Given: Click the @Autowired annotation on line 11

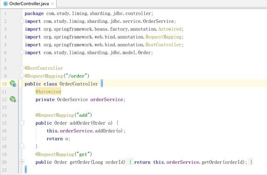Looking at the screenshot, I should [x=48, y=91].
